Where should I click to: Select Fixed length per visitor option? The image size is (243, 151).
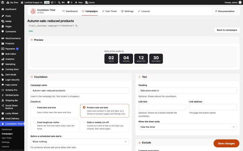[55, 125]
